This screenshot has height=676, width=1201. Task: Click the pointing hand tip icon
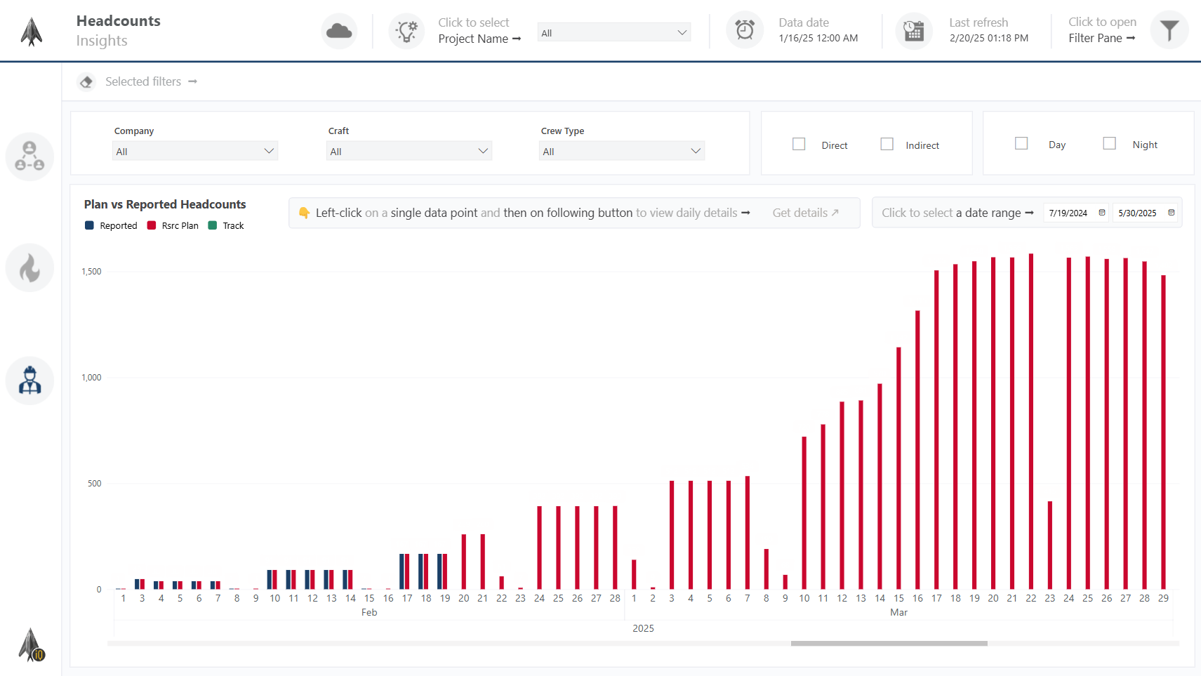[x=304, y=213]
